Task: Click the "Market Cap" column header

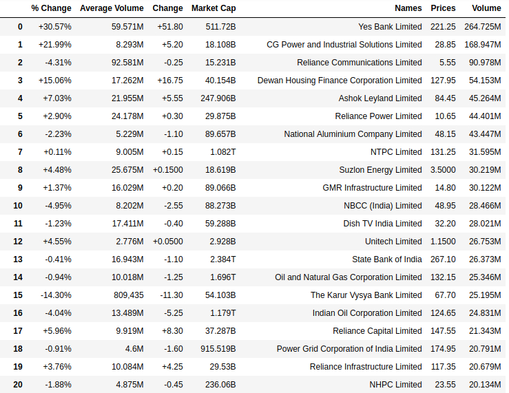Action: [214, 8]
